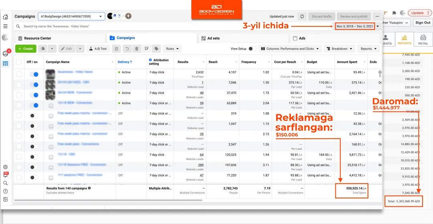Open the date range dropdown Nov 3, 2018 – Dec 3, 2021

tap(358, 26)
